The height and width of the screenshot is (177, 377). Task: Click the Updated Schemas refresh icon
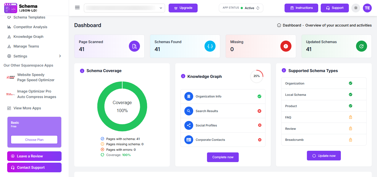362,46
